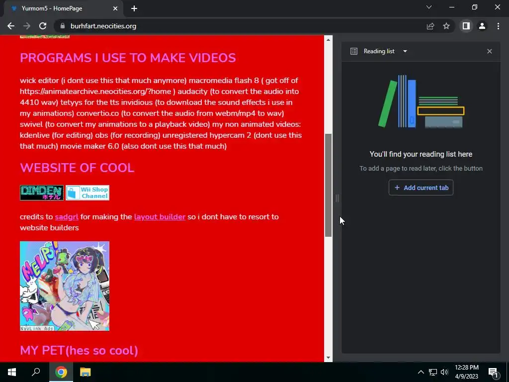Open File Explorer from taskbar
This screenshot has height=382, width=509.
85,372
